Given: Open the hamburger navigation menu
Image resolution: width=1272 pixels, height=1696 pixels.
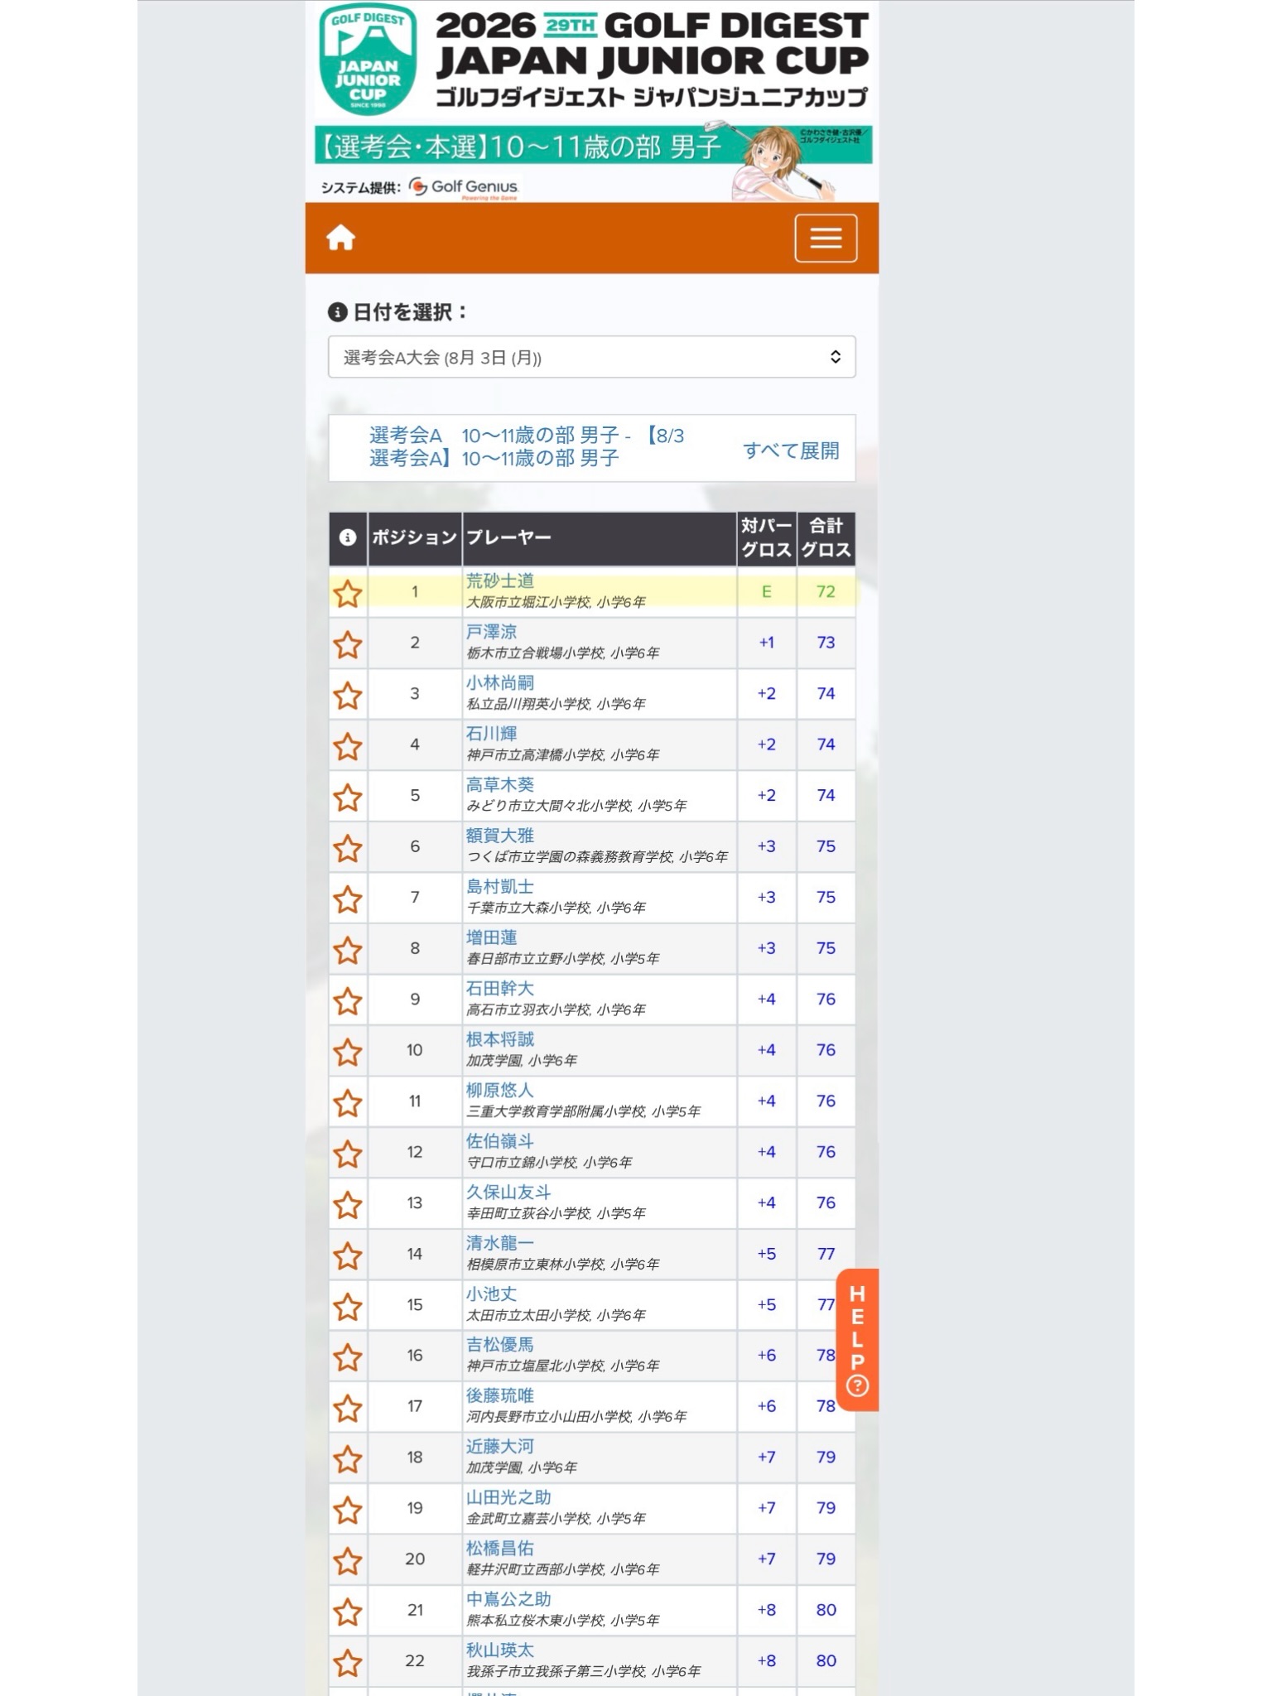Looking at the screenshot, I should point(826,238).
